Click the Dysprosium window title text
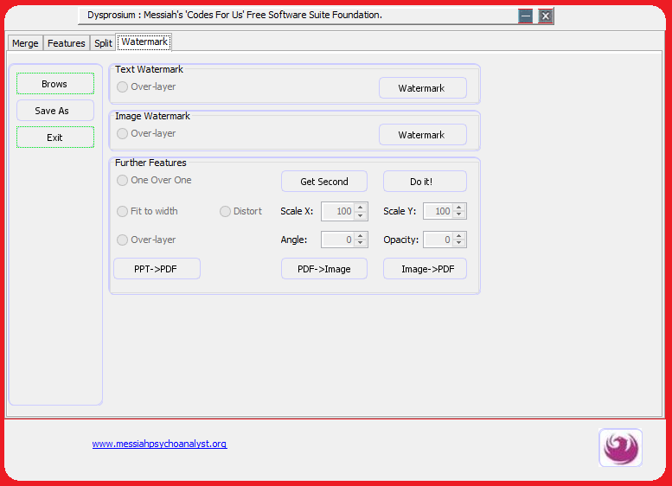The image size is (672, 486). point(235,15)
